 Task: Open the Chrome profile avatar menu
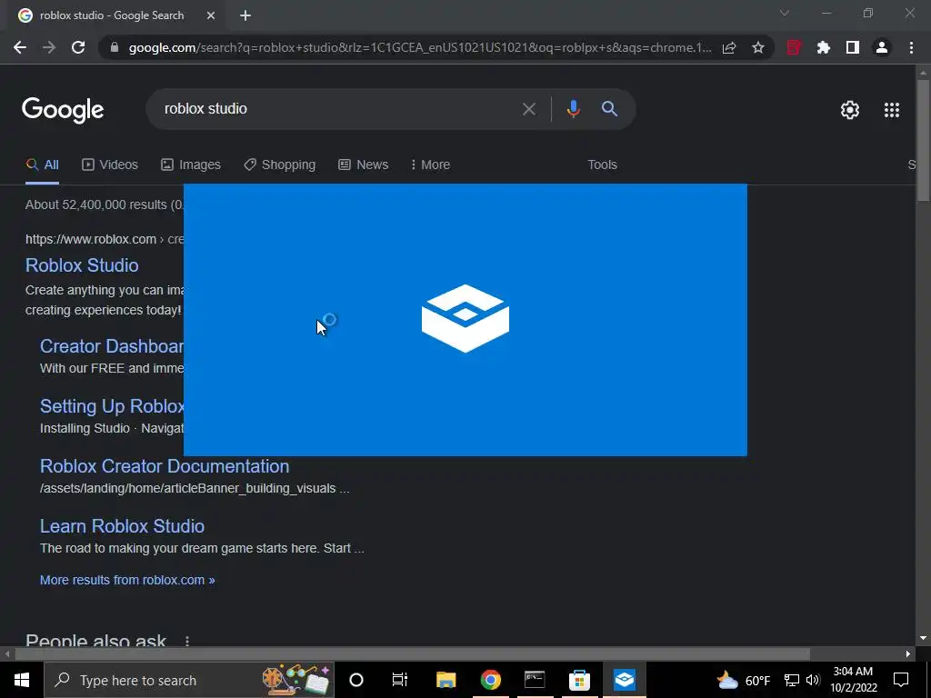pos(882,47)
